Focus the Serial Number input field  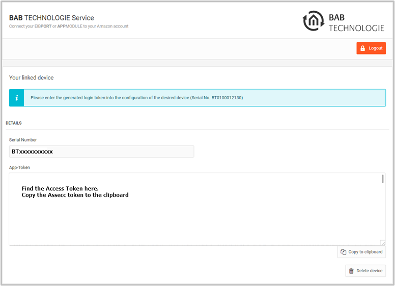coord(101,152)
